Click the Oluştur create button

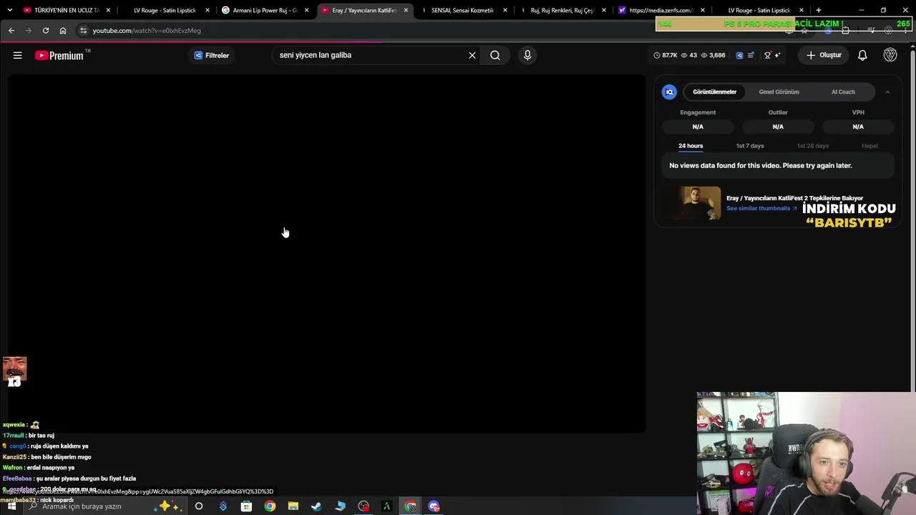[824, 55]
